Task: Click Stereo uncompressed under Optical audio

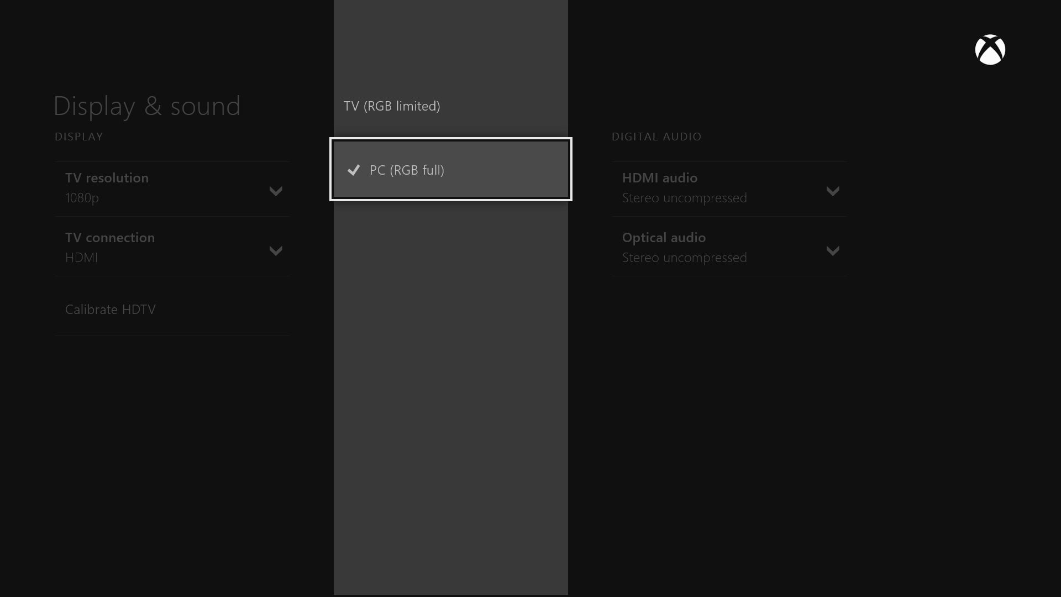Action: click(684, 258)
